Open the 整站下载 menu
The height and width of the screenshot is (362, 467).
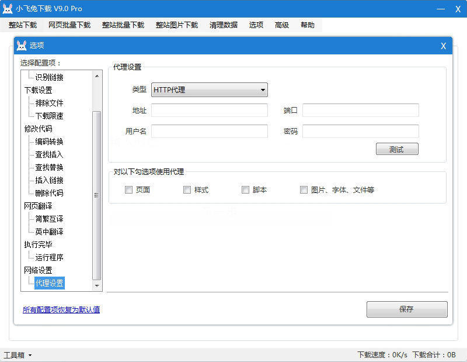coord(23,25)
